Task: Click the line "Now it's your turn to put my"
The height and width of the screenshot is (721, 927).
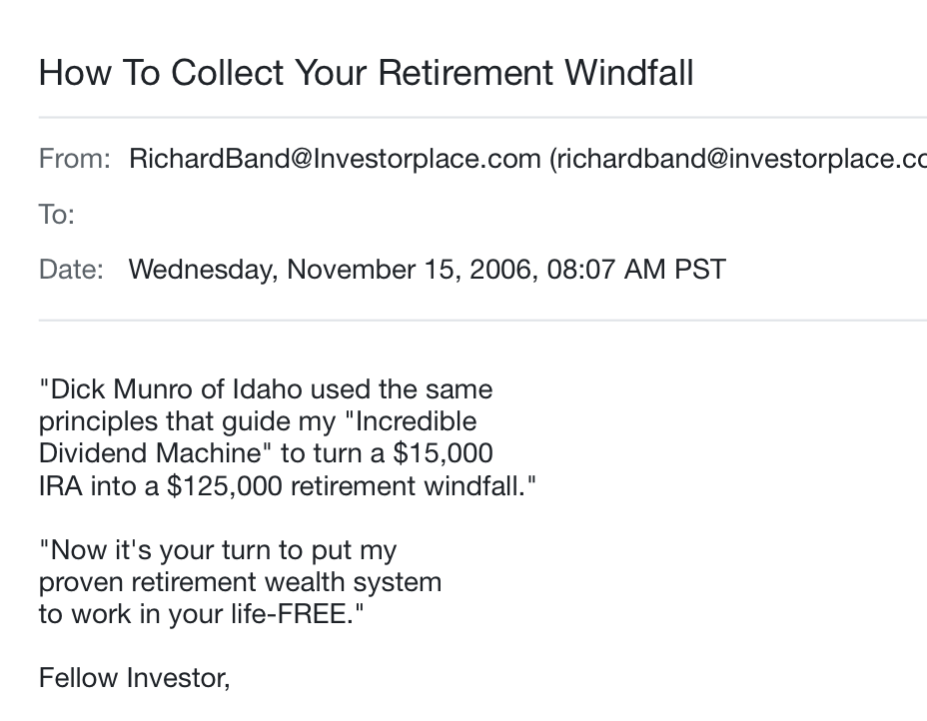Action: pos(218,551)
